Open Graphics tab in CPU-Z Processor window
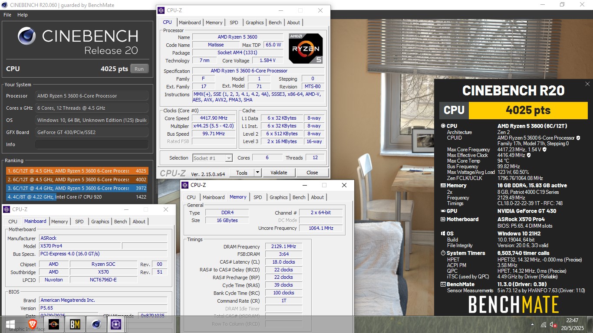Viewport: 593px width, 333px height. tap(254, 23)
